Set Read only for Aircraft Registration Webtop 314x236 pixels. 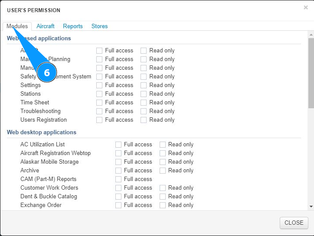coord(163,153)
